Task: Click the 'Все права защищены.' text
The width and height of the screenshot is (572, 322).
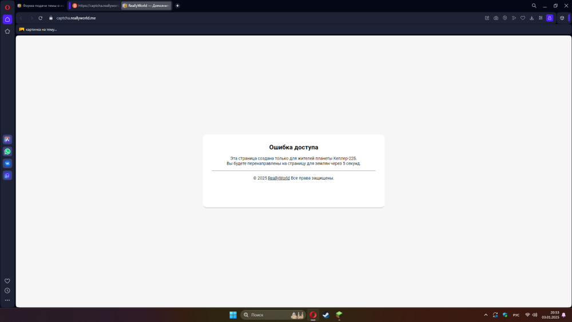Action: 312,178
